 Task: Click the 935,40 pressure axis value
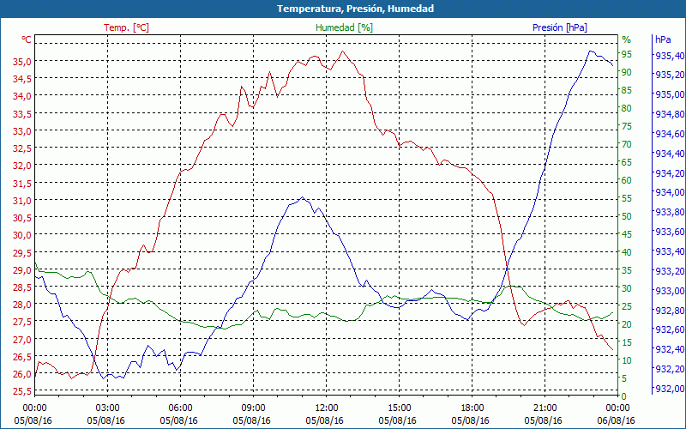[670, 56]
